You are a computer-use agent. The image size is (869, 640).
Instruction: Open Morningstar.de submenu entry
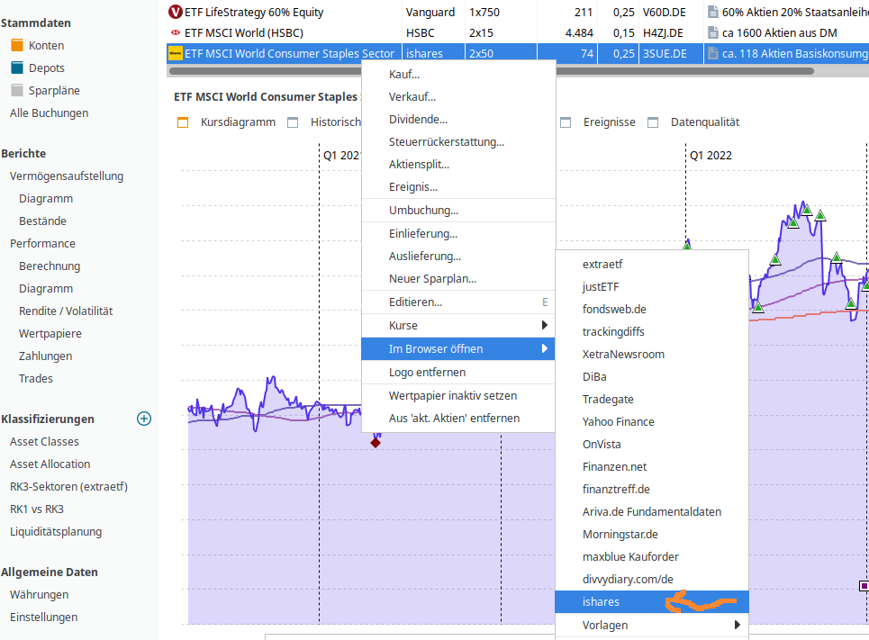(652, 535)
